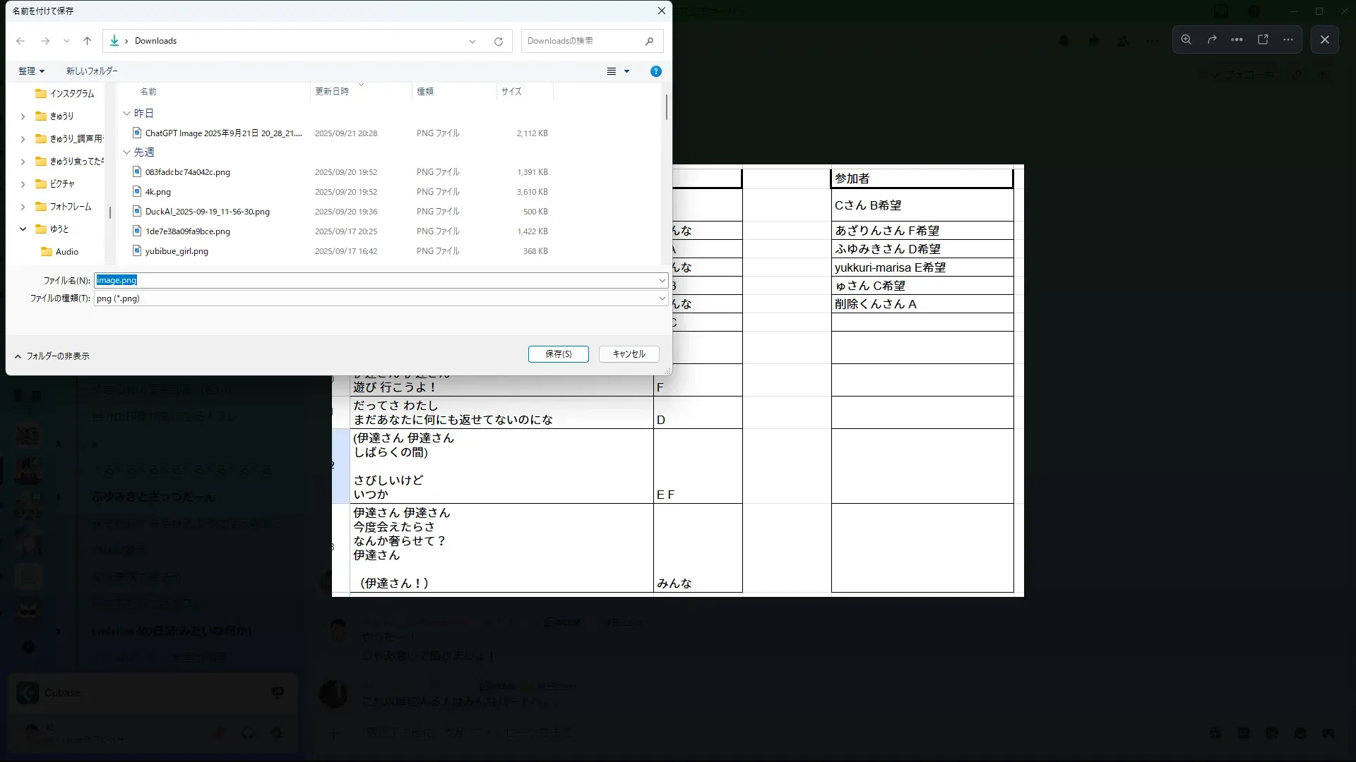The width and height of the screenshot is (1356, 762).
Task: Expand the きゅうり folder in navigation tree
Action: click(x=23, y=116)
